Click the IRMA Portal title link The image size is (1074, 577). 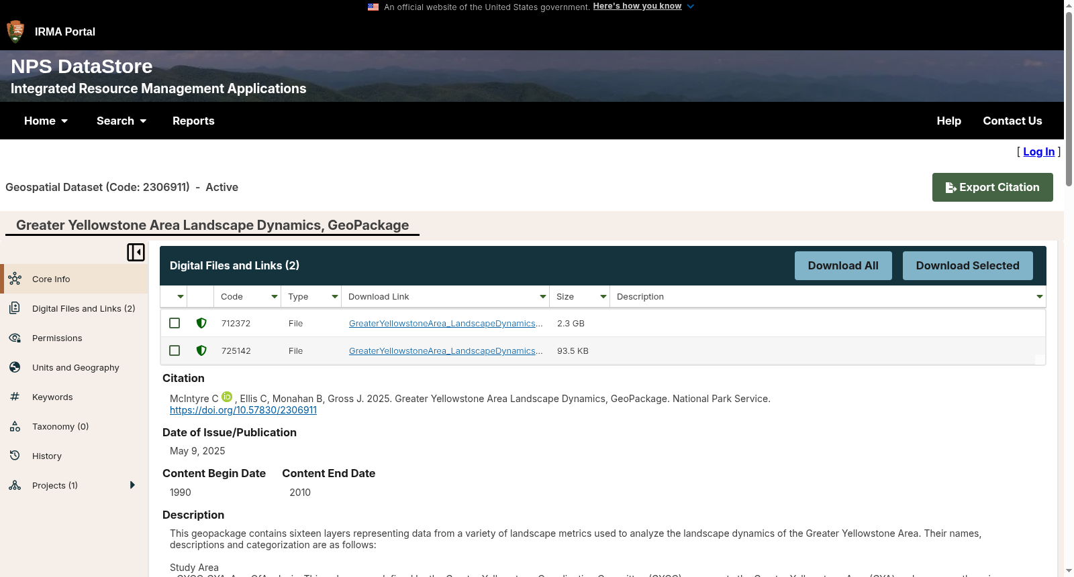[x=65, y=31]
